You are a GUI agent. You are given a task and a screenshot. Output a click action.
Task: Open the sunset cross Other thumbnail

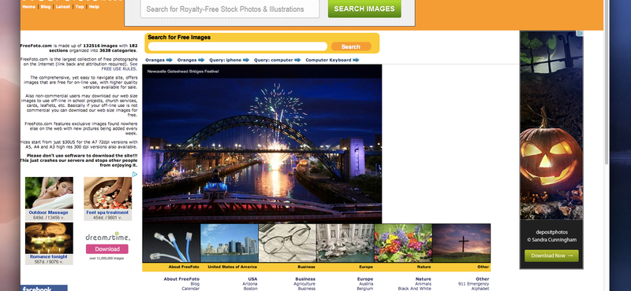(461, 243)
